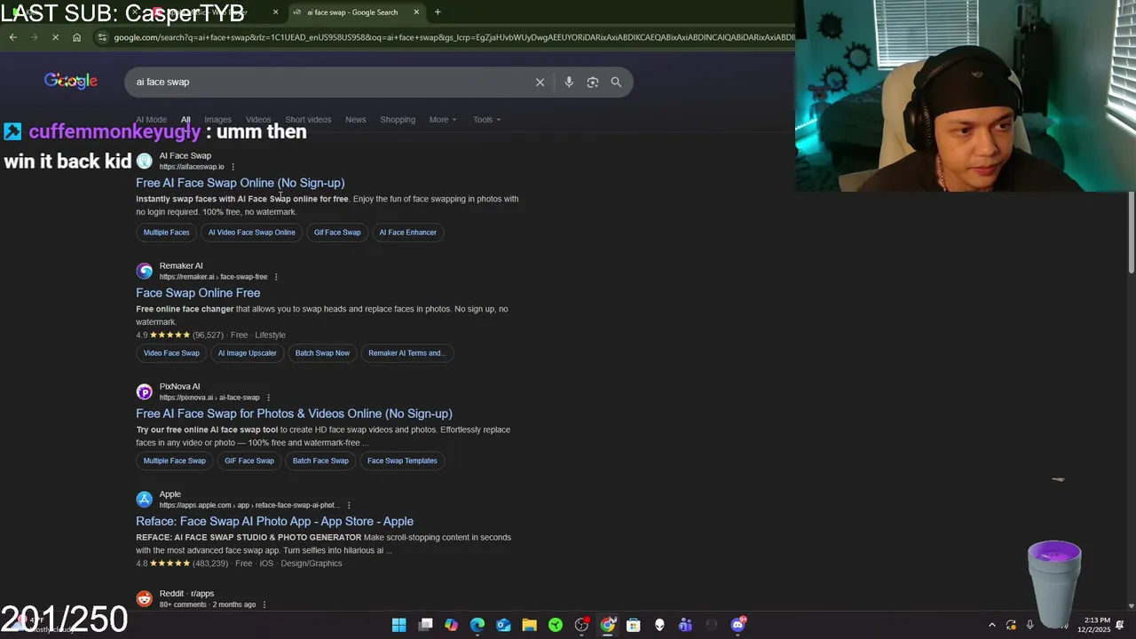
Task: Click the Video Face Swap chip
Action: (x=171, y=353)
